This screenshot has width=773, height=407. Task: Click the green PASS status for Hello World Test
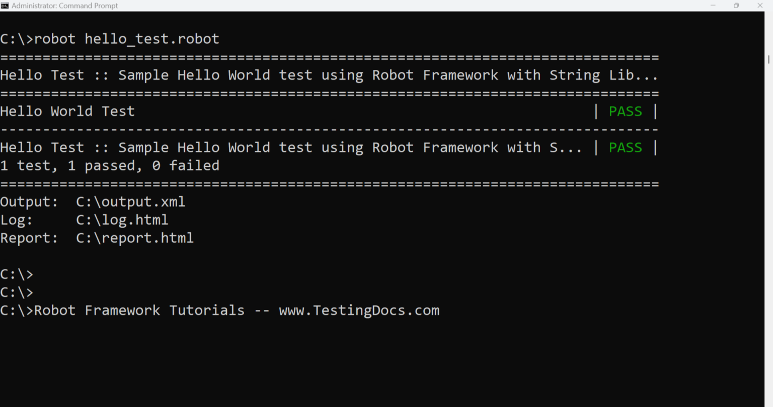[625, 111]
